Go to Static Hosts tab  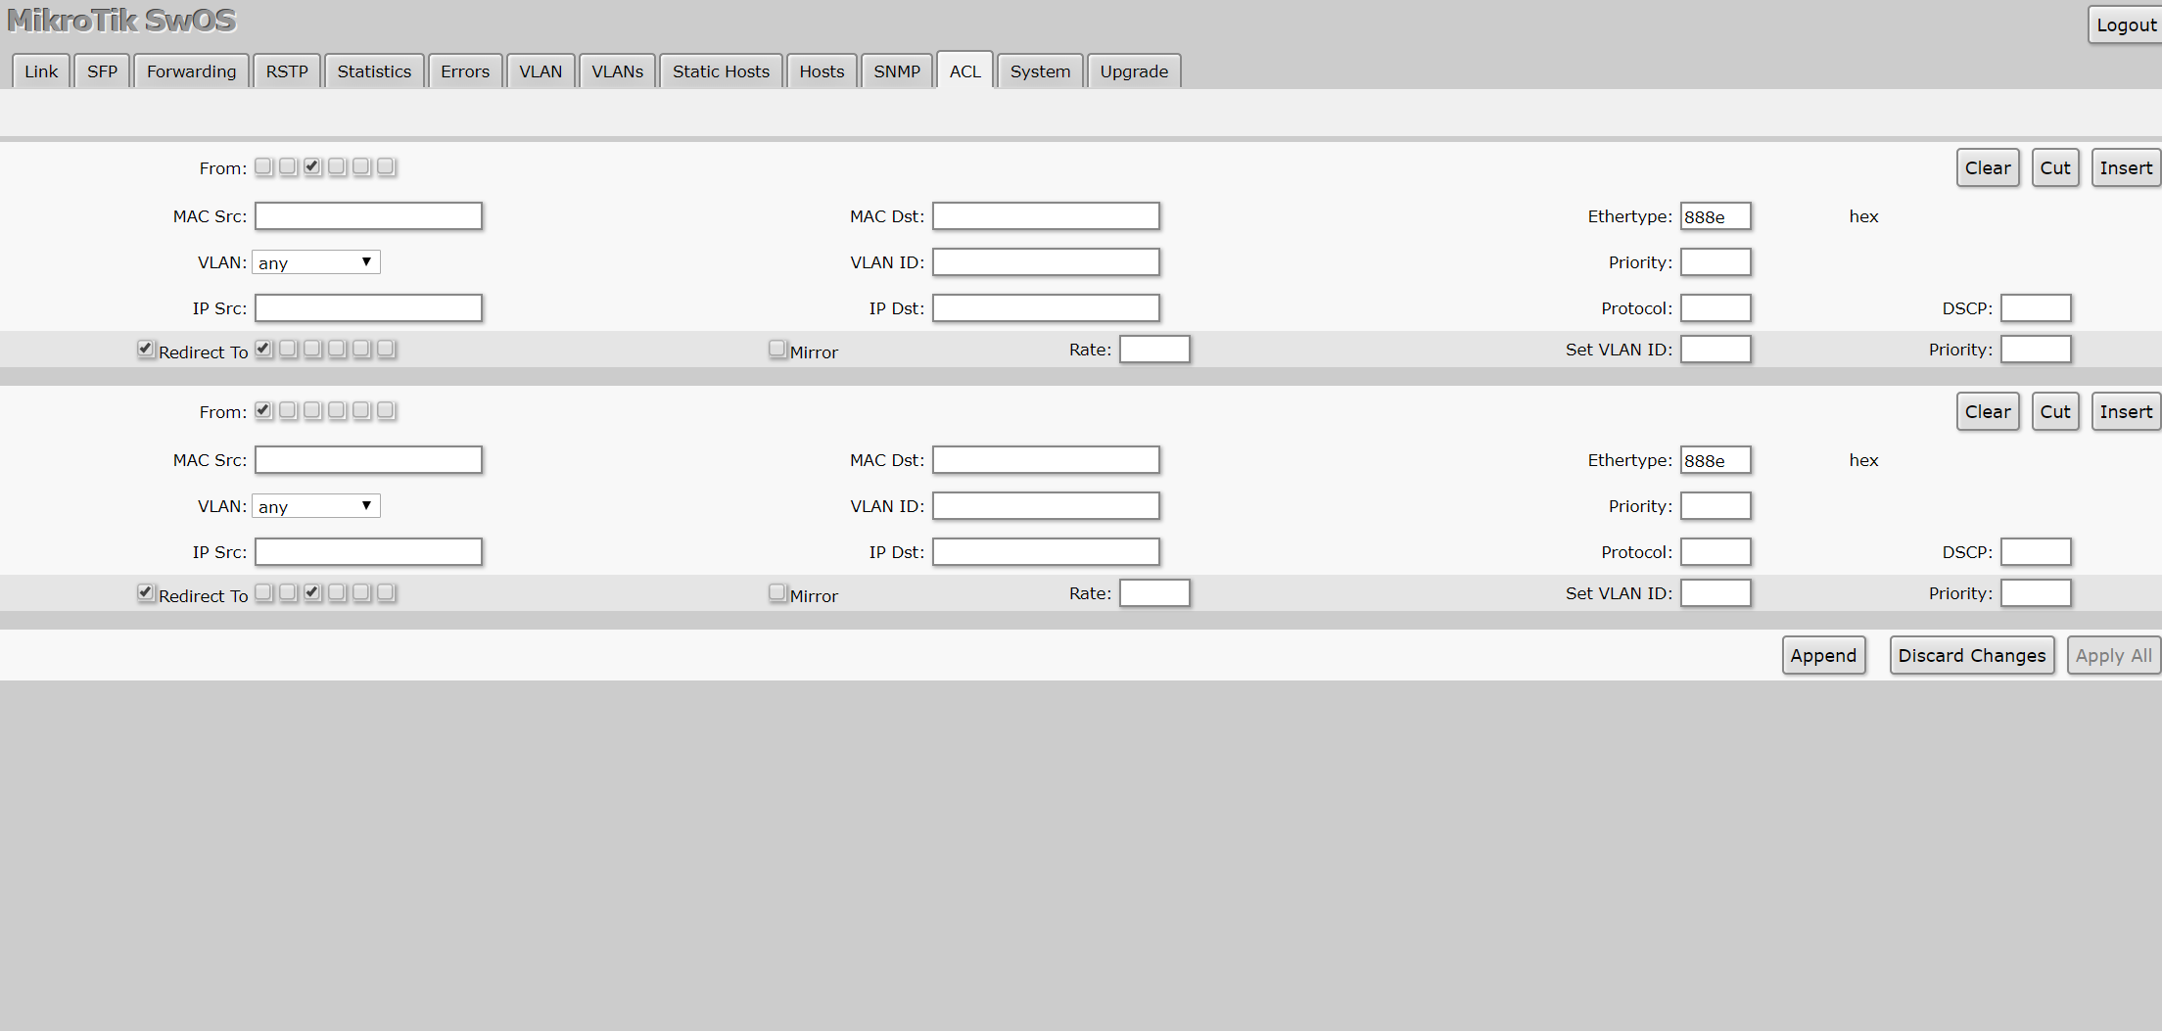click(x=722, y=71)
